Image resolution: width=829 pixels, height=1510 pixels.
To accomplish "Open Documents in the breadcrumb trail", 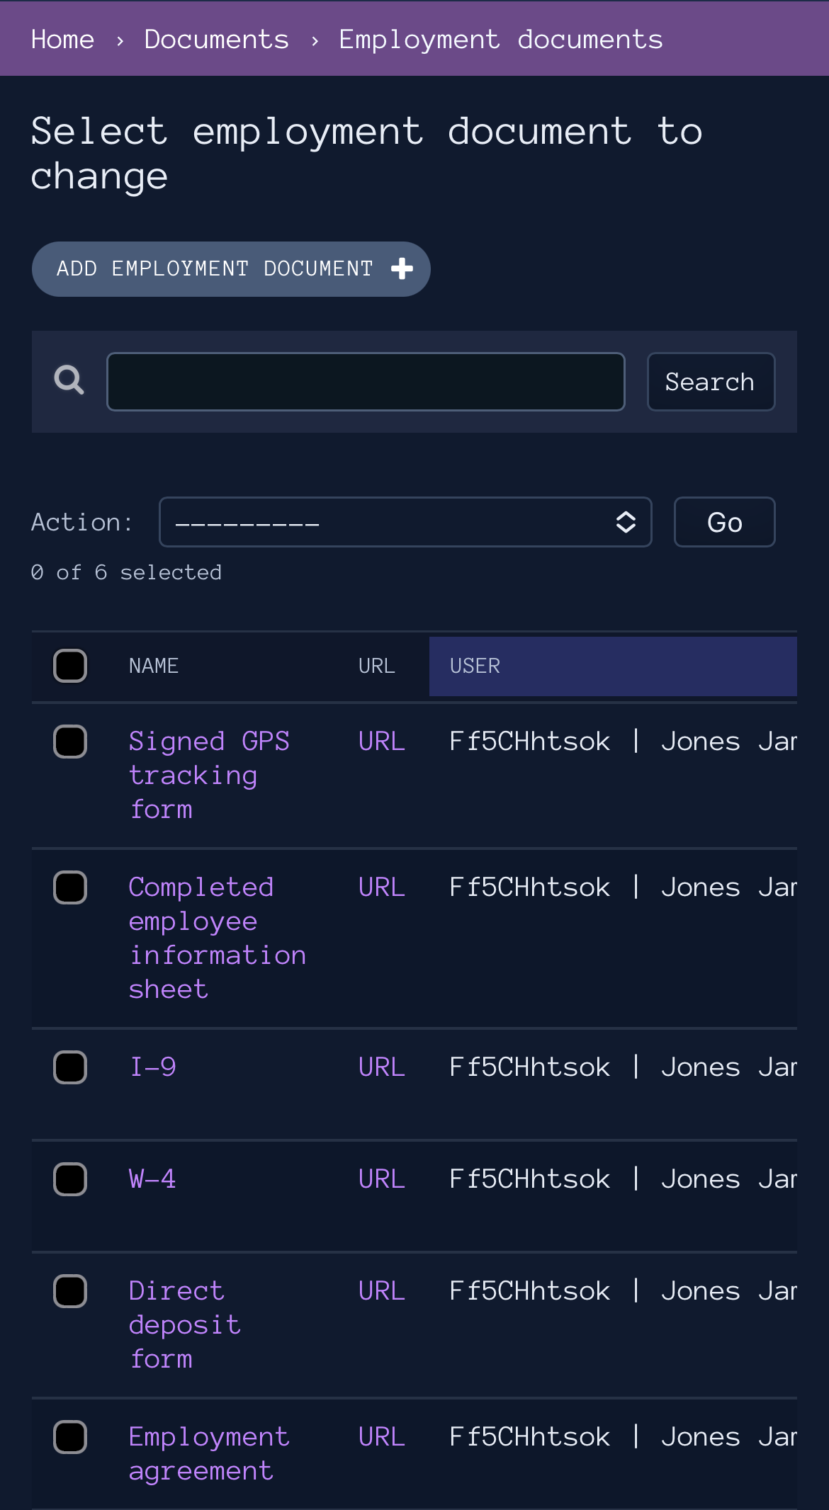I will [x=217, y=39].
